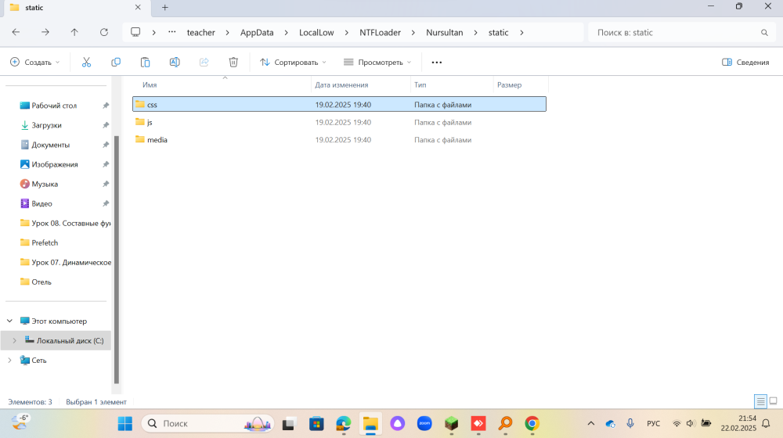The height and width of the screenshot is (438, 783).
Task: Expand Локальный диск (C:) tree node
Action: tap(14, 341)
